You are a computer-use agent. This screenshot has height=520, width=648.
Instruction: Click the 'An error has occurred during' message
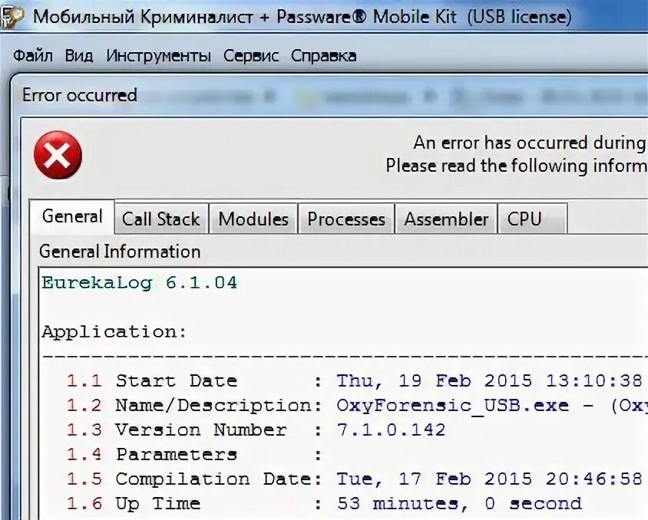(x=531, y=143)
